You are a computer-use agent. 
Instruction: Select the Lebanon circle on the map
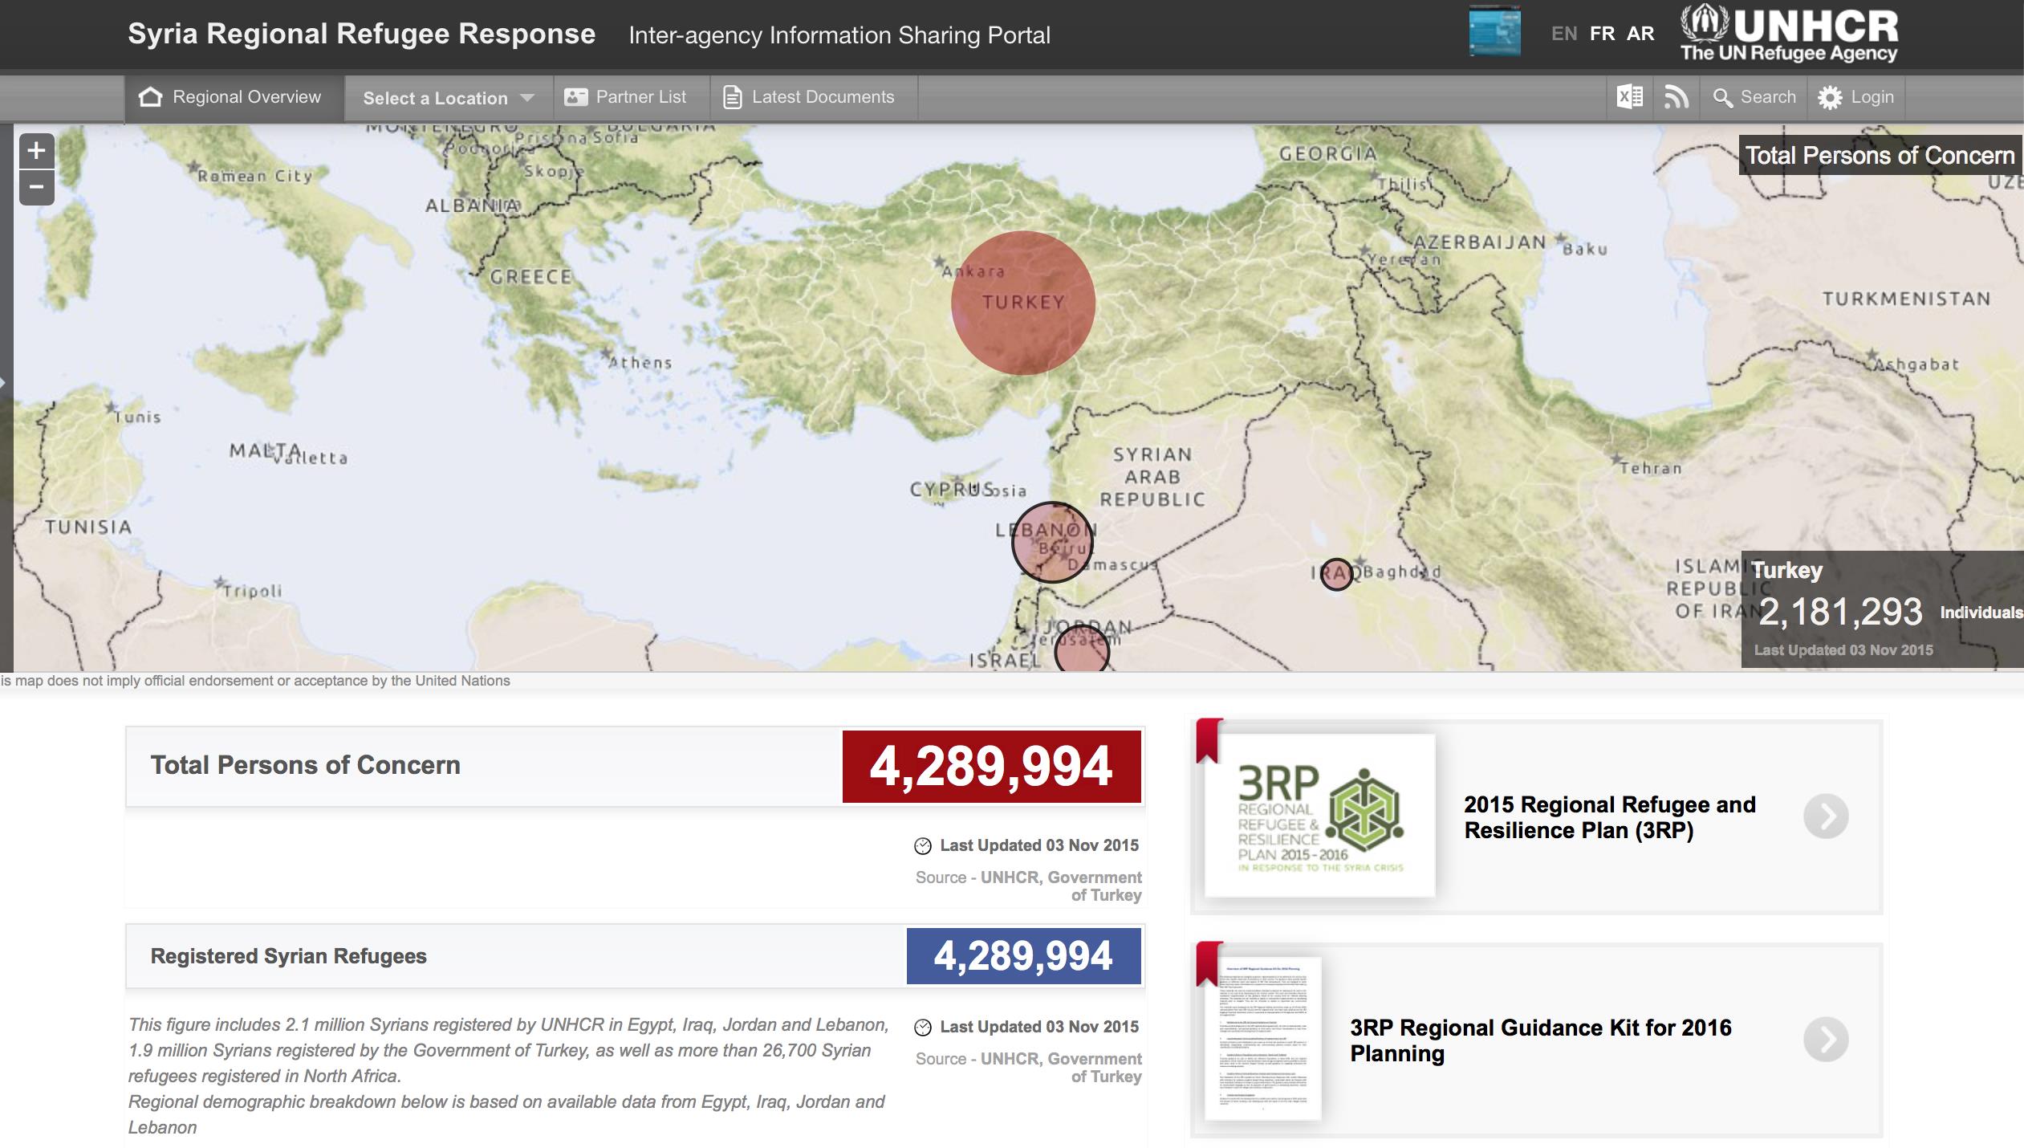point(1051,543)
